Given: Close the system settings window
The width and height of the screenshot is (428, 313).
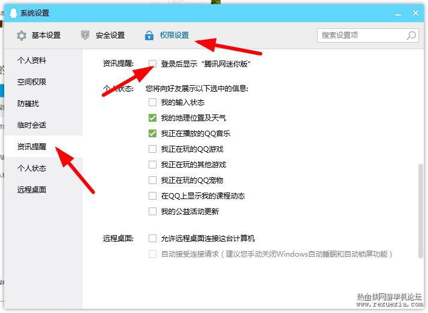Looking at the screenshot, I should (x=416, y=13).
